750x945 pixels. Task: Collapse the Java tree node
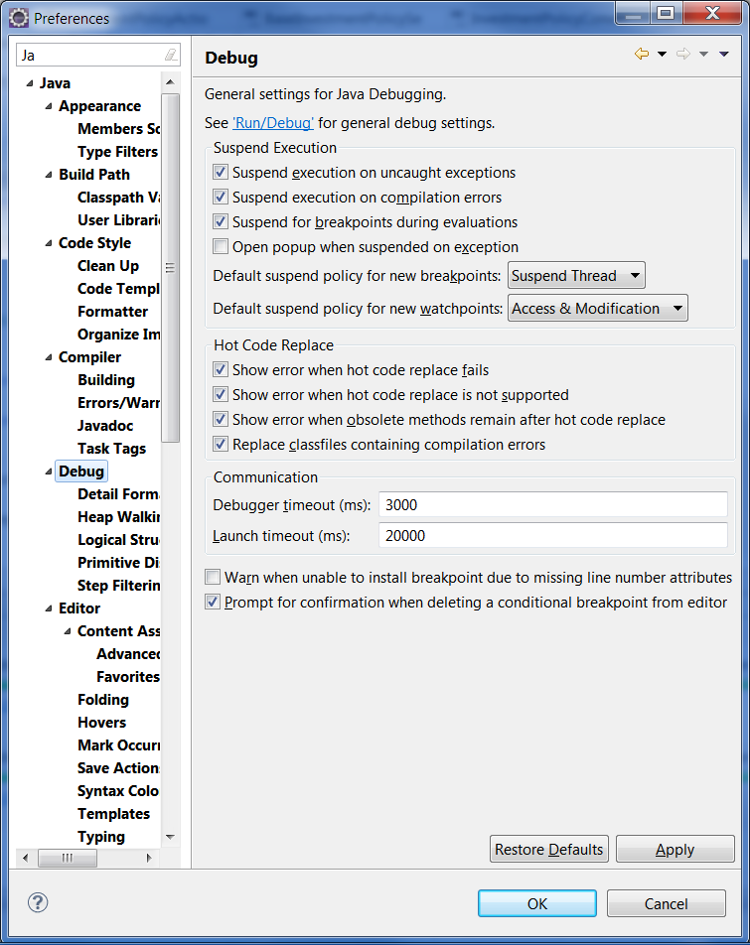tap(30, 83)
